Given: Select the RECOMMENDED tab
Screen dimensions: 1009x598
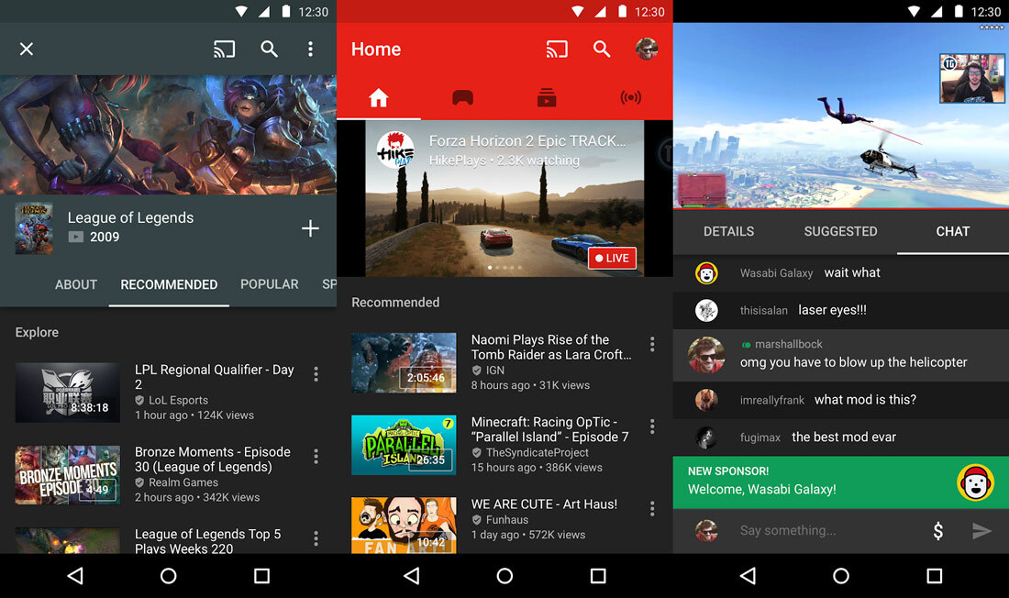Looking at the screenshot, I should coord(169,284).
